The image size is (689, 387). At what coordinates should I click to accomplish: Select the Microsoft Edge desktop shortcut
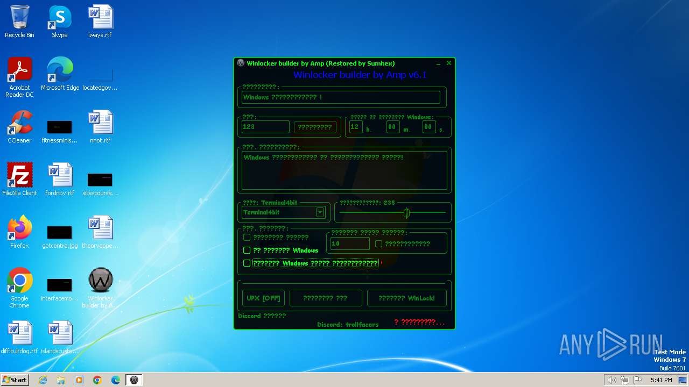tap(60, 74)
